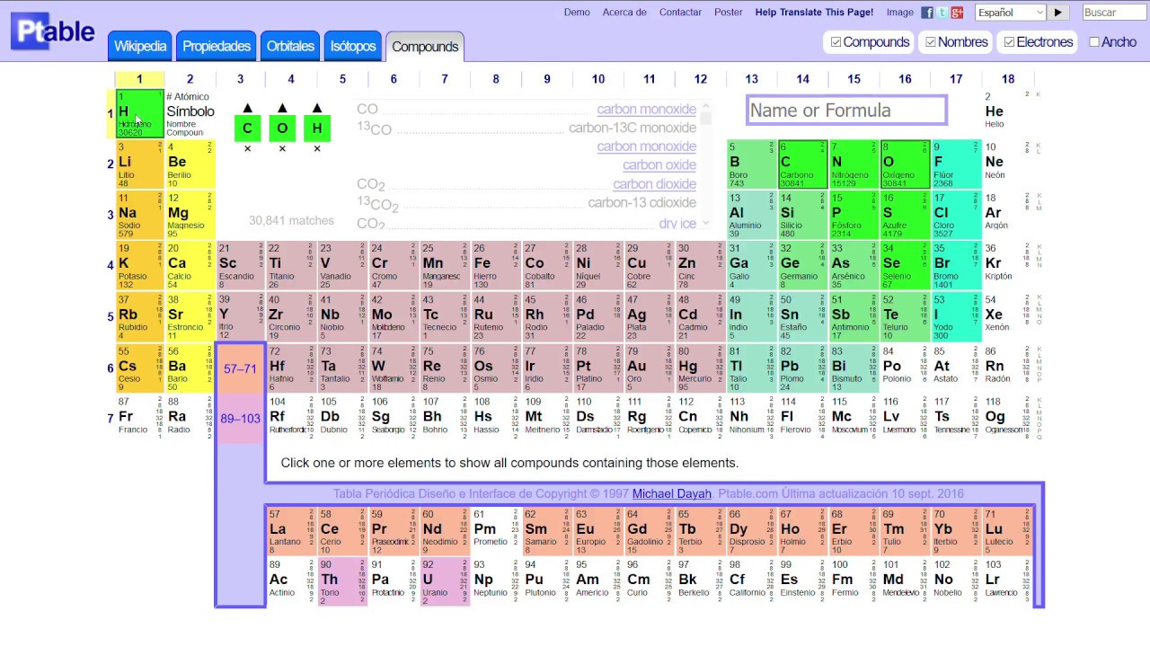Open the Contactar link

coord(680,13)
